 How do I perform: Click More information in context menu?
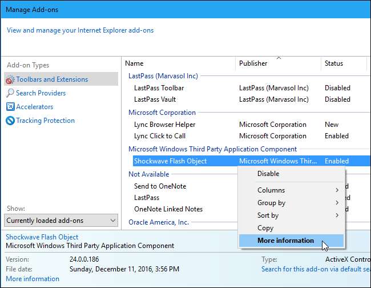point(285,241)
